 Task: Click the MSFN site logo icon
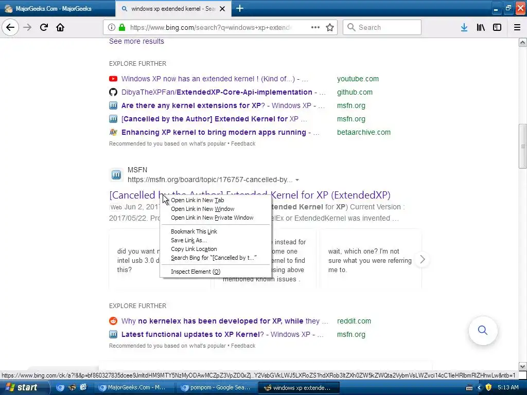pos(116,175)
